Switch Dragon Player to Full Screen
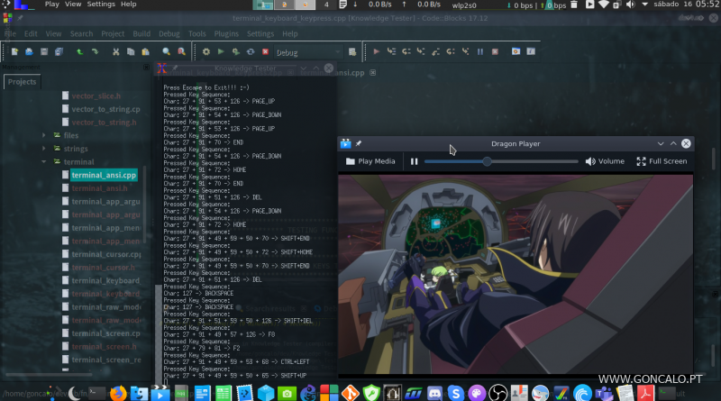The image size is (721, 401). (x=662, y=161)
